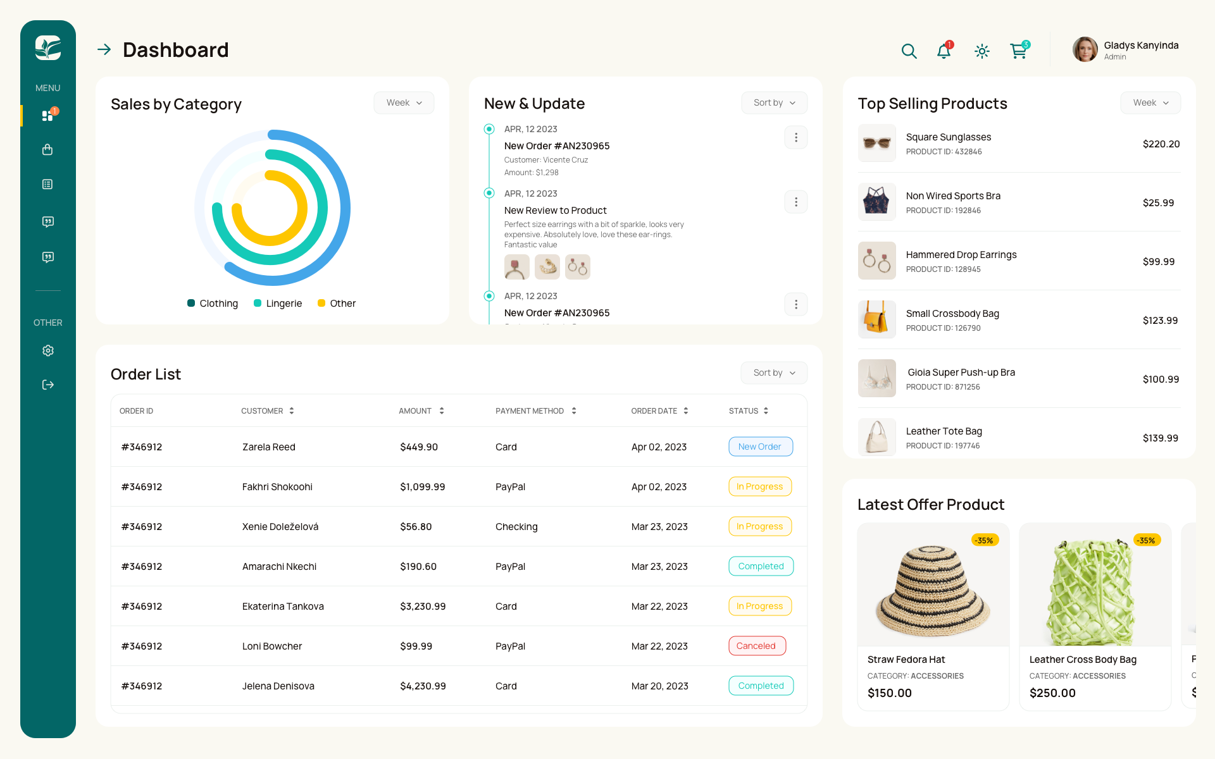Open the shopping cart icon with badge
The image size is (1215, 759).
point(1018,51)
